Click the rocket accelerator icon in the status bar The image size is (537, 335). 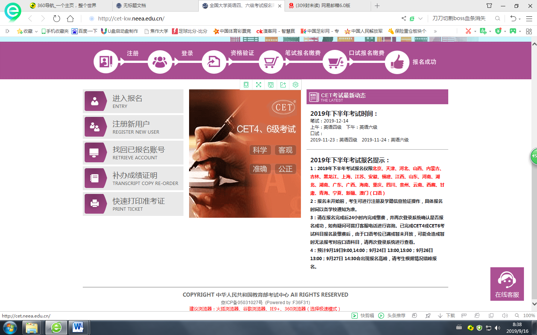click(x=428, y=316)
